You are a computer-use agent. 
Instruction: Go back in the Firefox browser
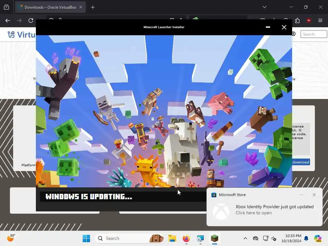[x=8, y=20]
